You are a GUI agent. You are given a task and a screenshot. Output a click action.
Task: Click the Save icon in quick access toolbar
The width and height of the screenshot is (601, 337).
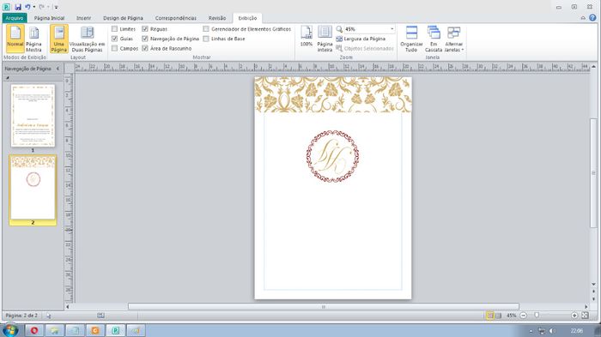(x=18, y=7)
